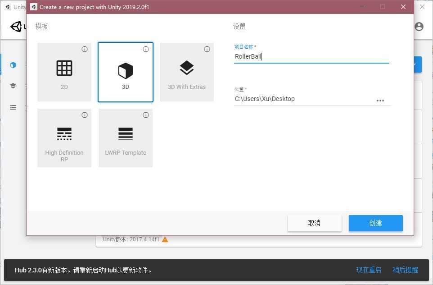The height and width of the screenshot is (285, 433).
Task: Open Projects cube icon in sidebar
Action: 13,65
